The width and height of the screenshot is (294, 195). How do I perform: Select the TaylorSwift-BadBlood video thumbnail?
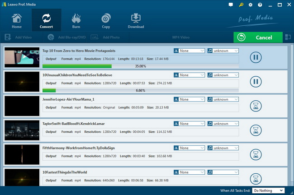[22, 130]
